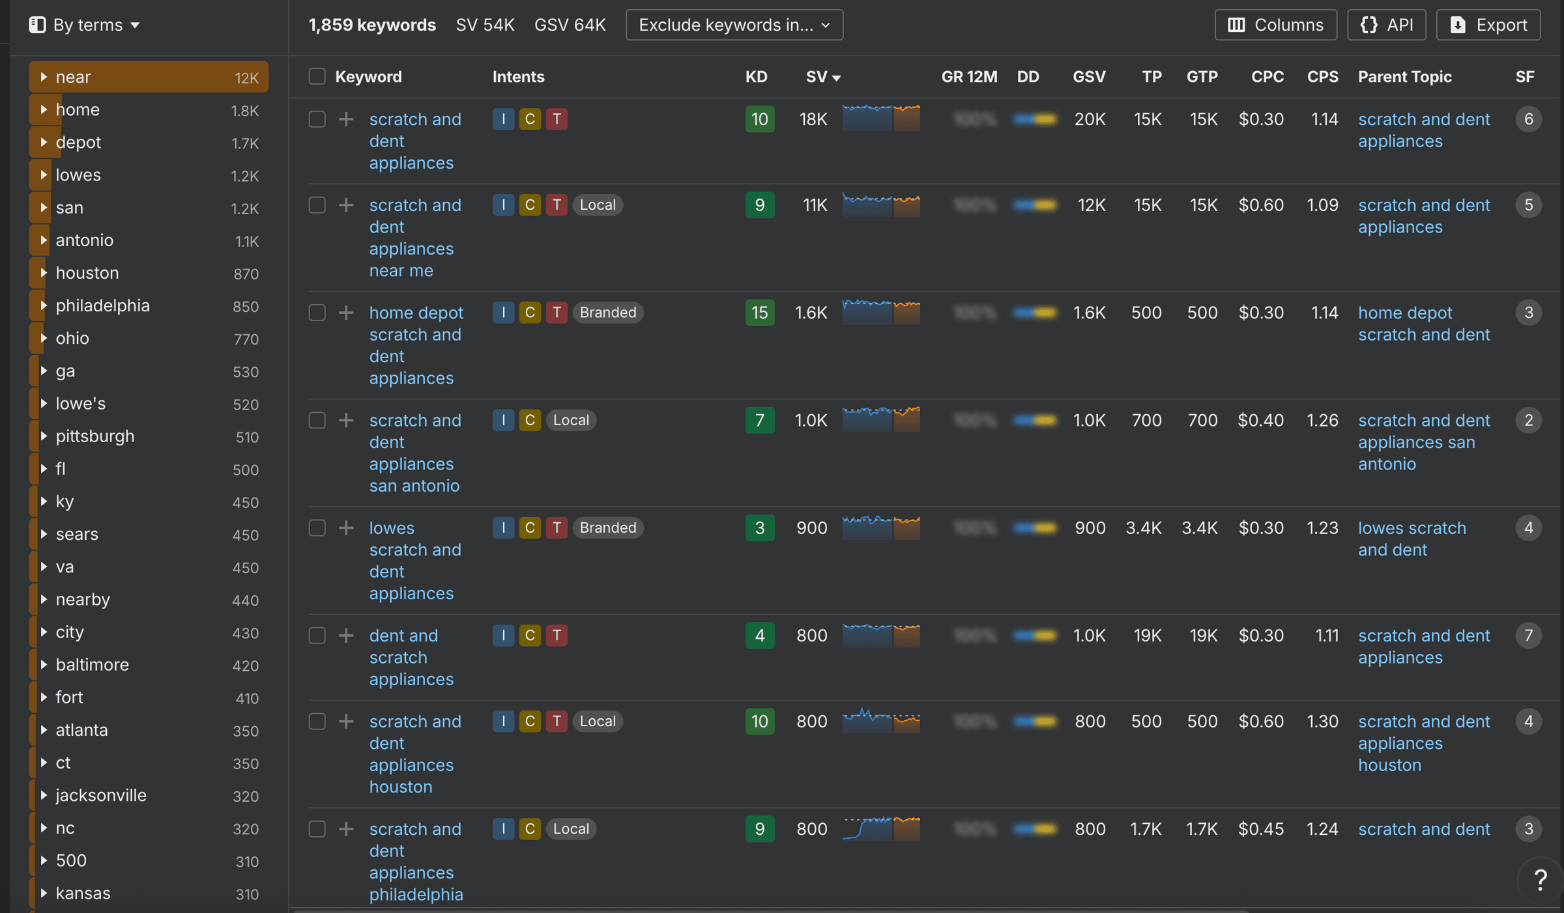Click the Export download icon button
The height and width of the screenshot is (913, 1564).
coord(1488,25)
